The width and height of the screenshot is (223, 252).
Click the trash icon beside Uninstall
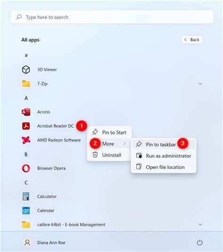pos(95,155)
